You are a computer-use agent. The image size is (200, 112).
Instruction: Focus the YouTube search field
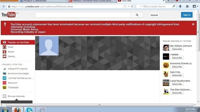pos(83,15)
